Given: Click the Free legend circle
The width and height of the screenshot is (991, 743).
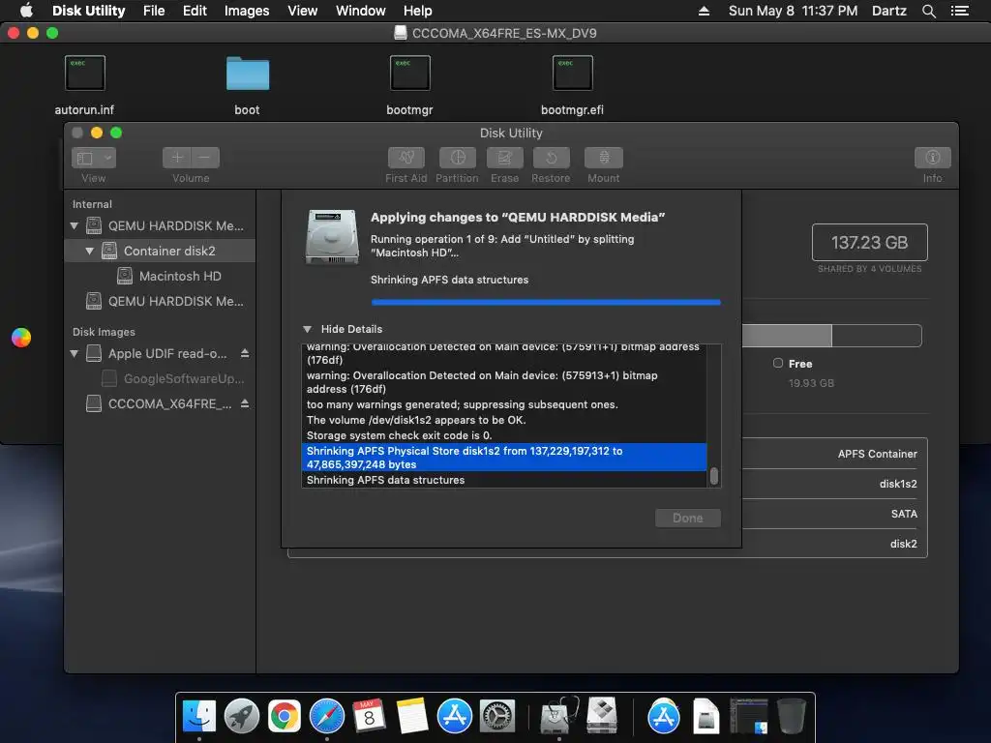Looking at the screenshot, I should click(778, 363).
